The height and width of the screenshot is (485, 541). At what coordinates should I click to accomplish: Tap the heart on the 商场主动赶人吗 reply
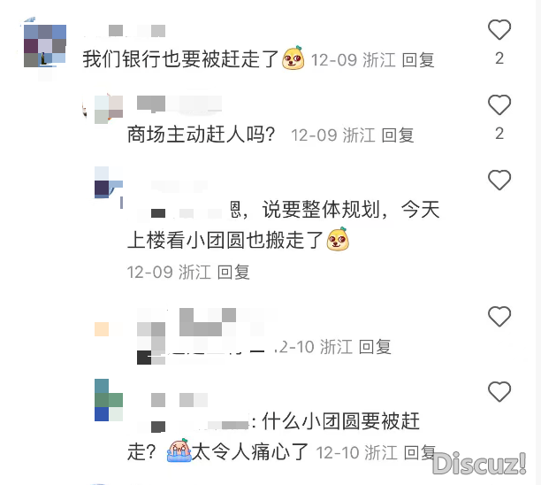499,104
